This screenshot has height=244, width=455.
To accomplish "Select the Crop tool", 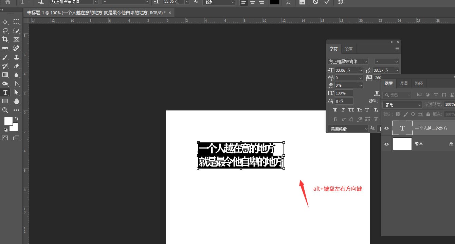I will pyautogui.click(x=5, y=39).
